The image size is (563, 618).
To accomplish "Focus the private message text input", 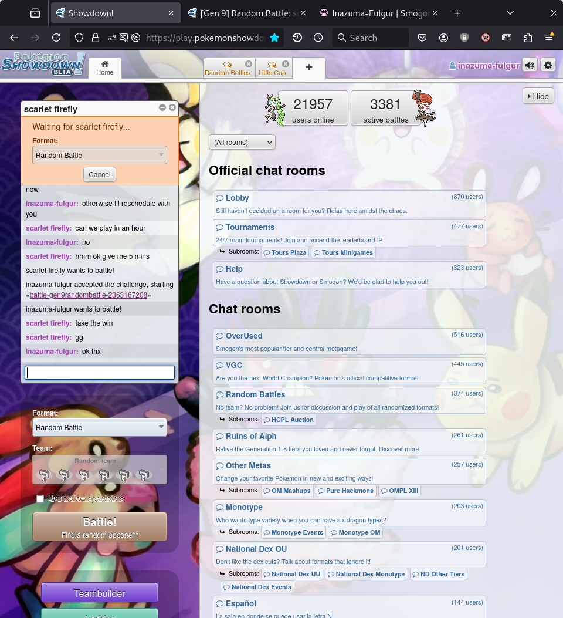I will coord(100,373).
